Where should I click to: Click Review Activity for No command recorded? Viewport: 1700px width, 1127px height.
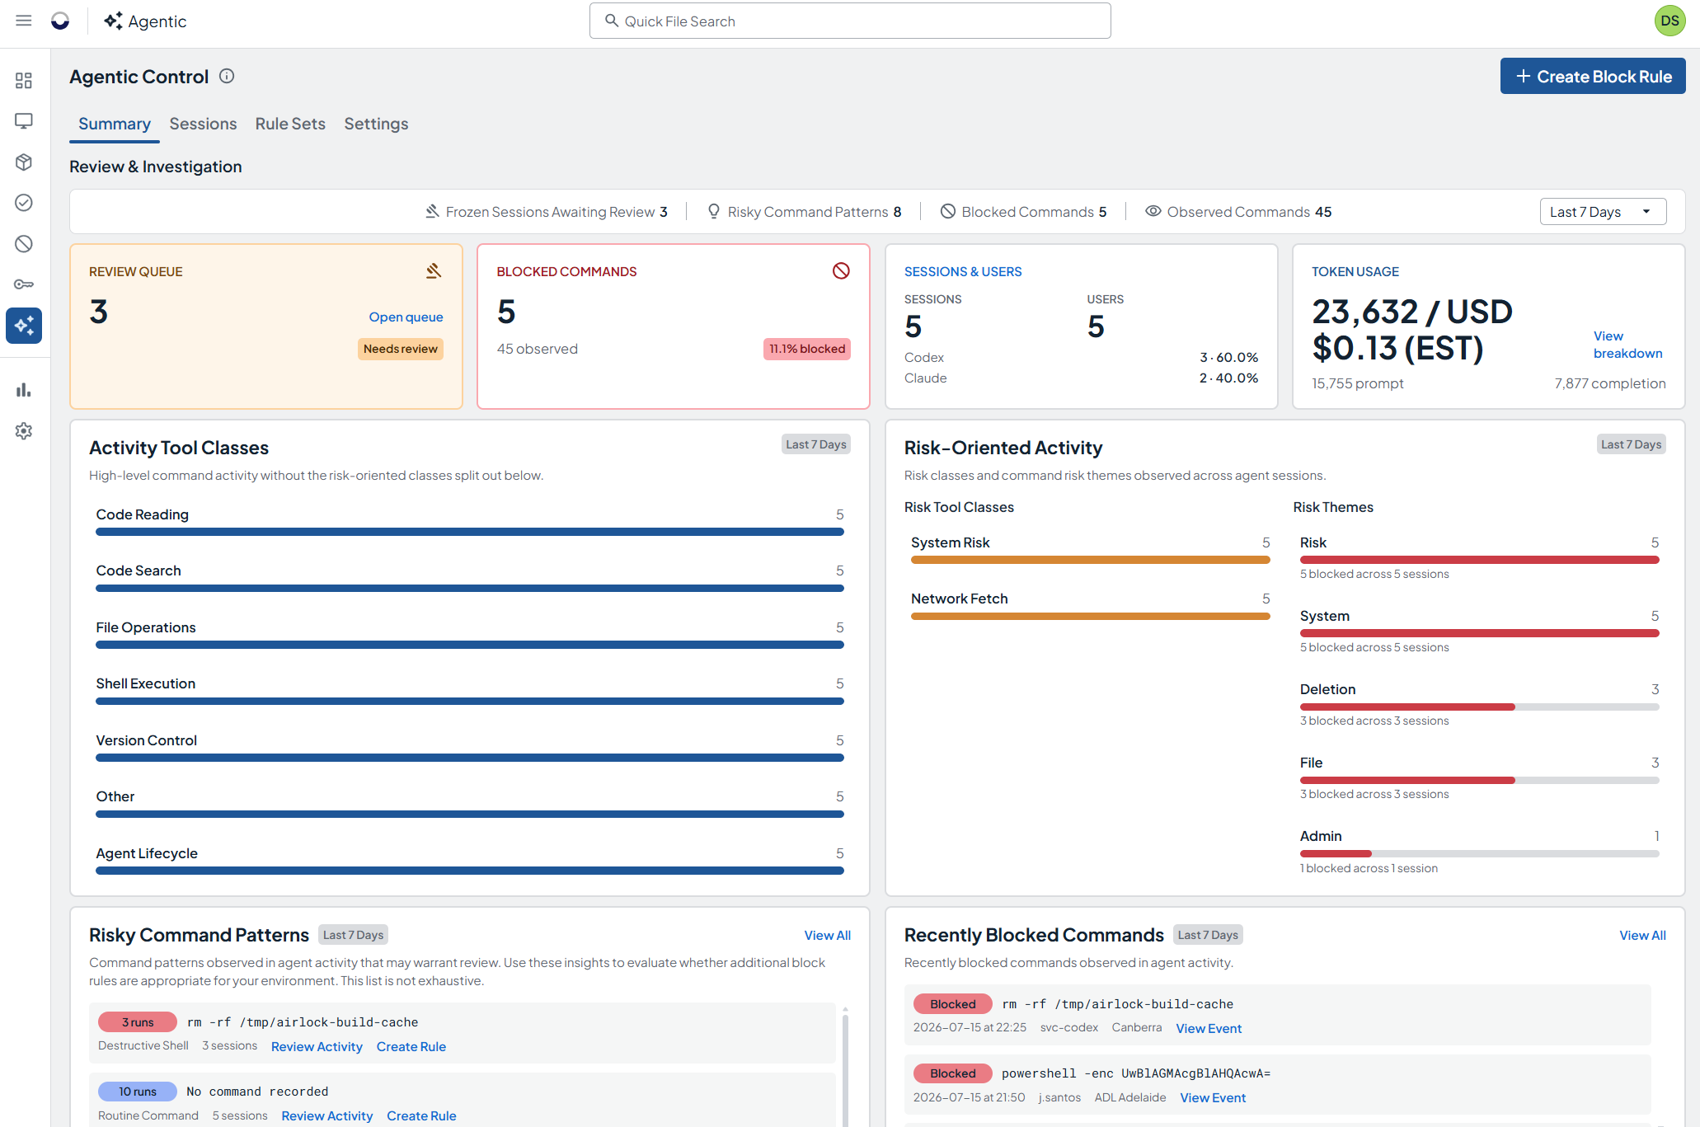point(327,1115)
